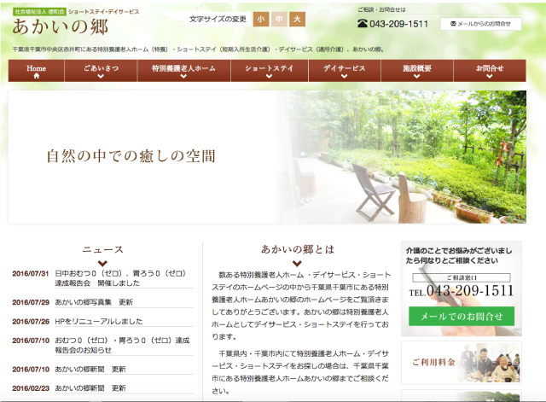Expand the ごあいさつ menu chevron
This screenshot has height=402, width=546.
point(101,76)
